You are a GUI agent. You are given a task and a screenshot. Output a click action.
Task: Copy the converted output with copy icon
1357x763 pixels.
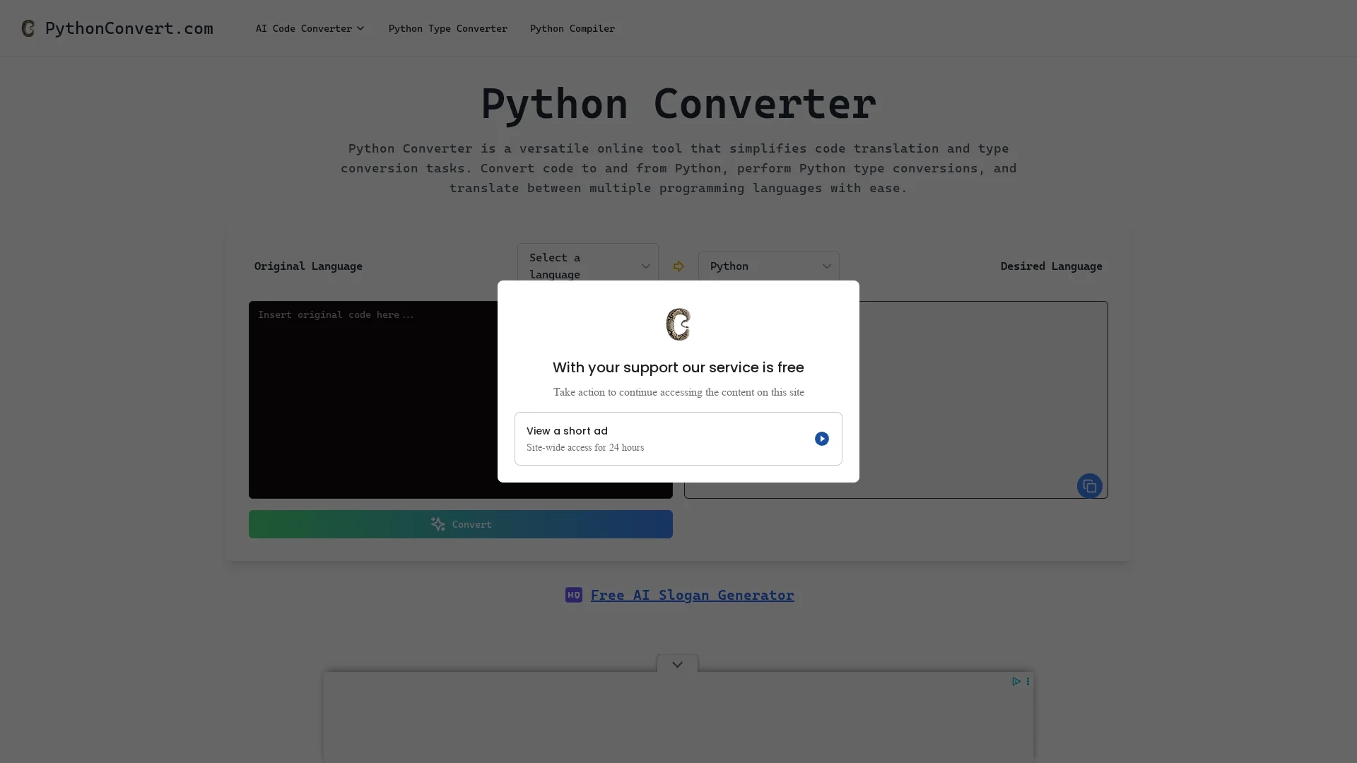(x=1089, y=486)
